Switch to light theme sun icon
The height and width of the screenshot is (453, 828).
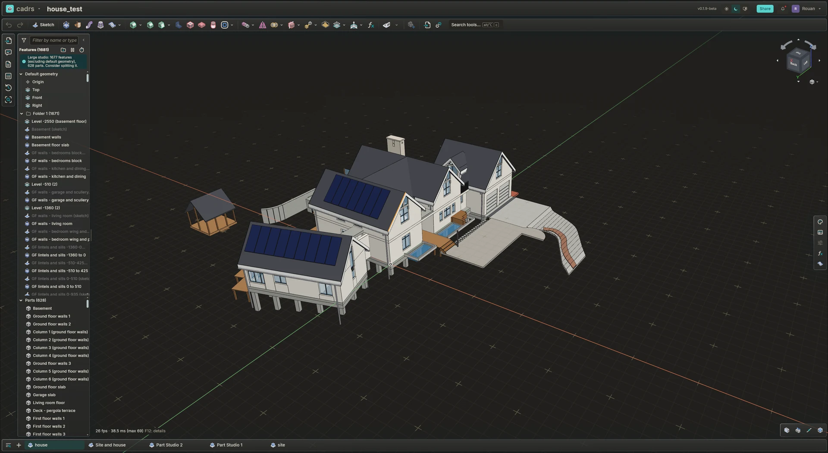tap(726, 9)
